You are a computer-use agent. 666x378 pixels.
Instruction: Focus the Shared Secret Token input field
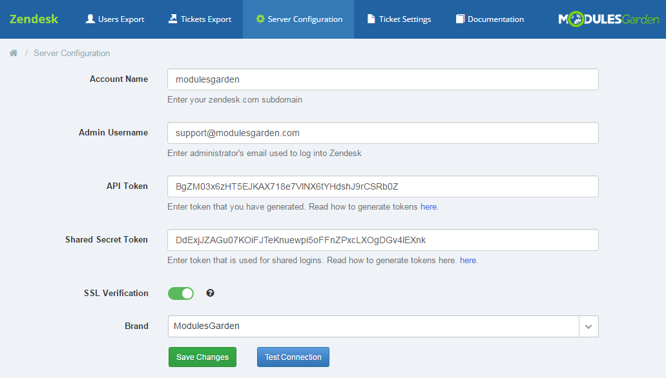click(383, 240)
